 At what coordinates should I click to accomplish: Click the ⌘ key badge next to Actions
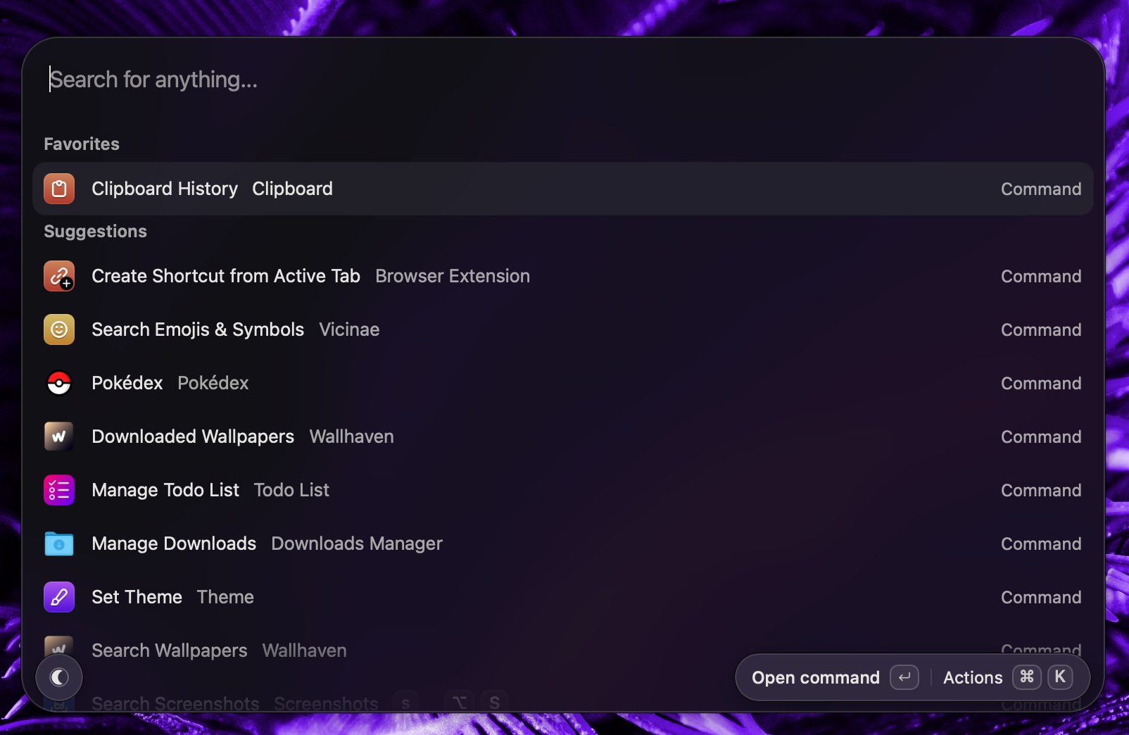click(1027, 677)
